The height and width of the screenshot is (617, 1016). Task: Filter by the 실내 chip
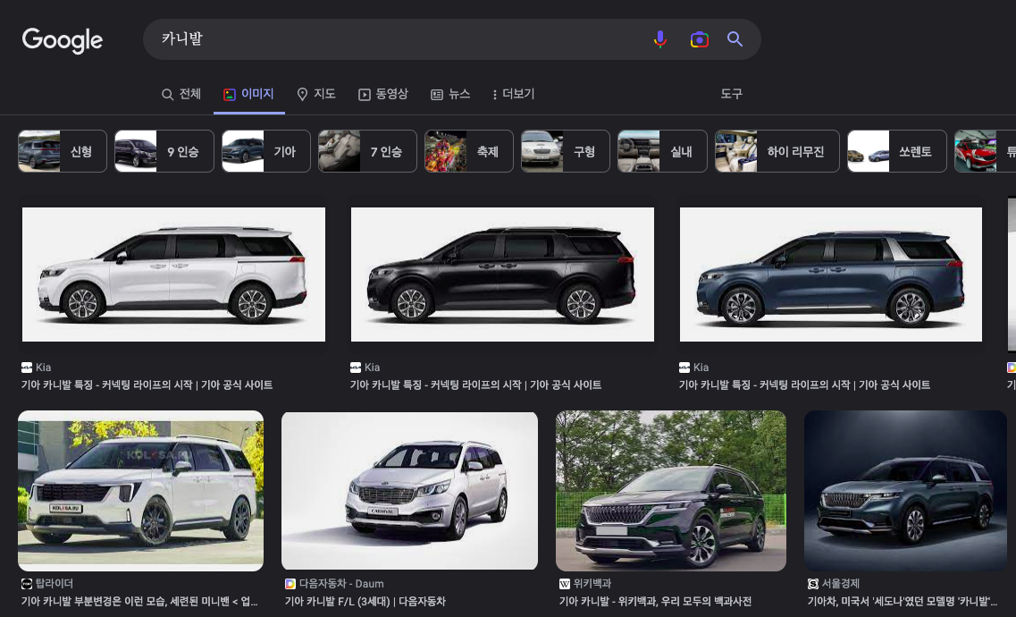point(662,151)
